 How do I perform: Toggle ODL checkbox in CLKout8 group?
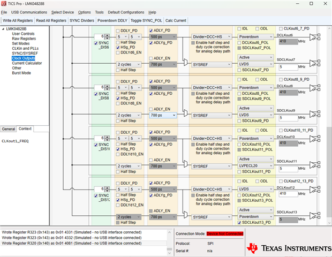coord(257,80)
